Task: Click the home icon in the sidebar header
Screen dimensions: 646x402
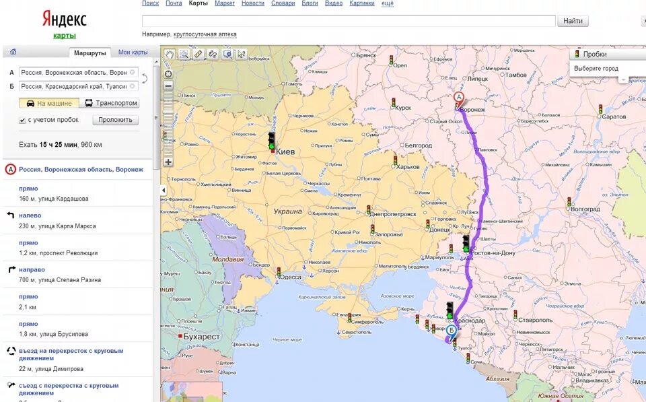Action: coord(13,52)
